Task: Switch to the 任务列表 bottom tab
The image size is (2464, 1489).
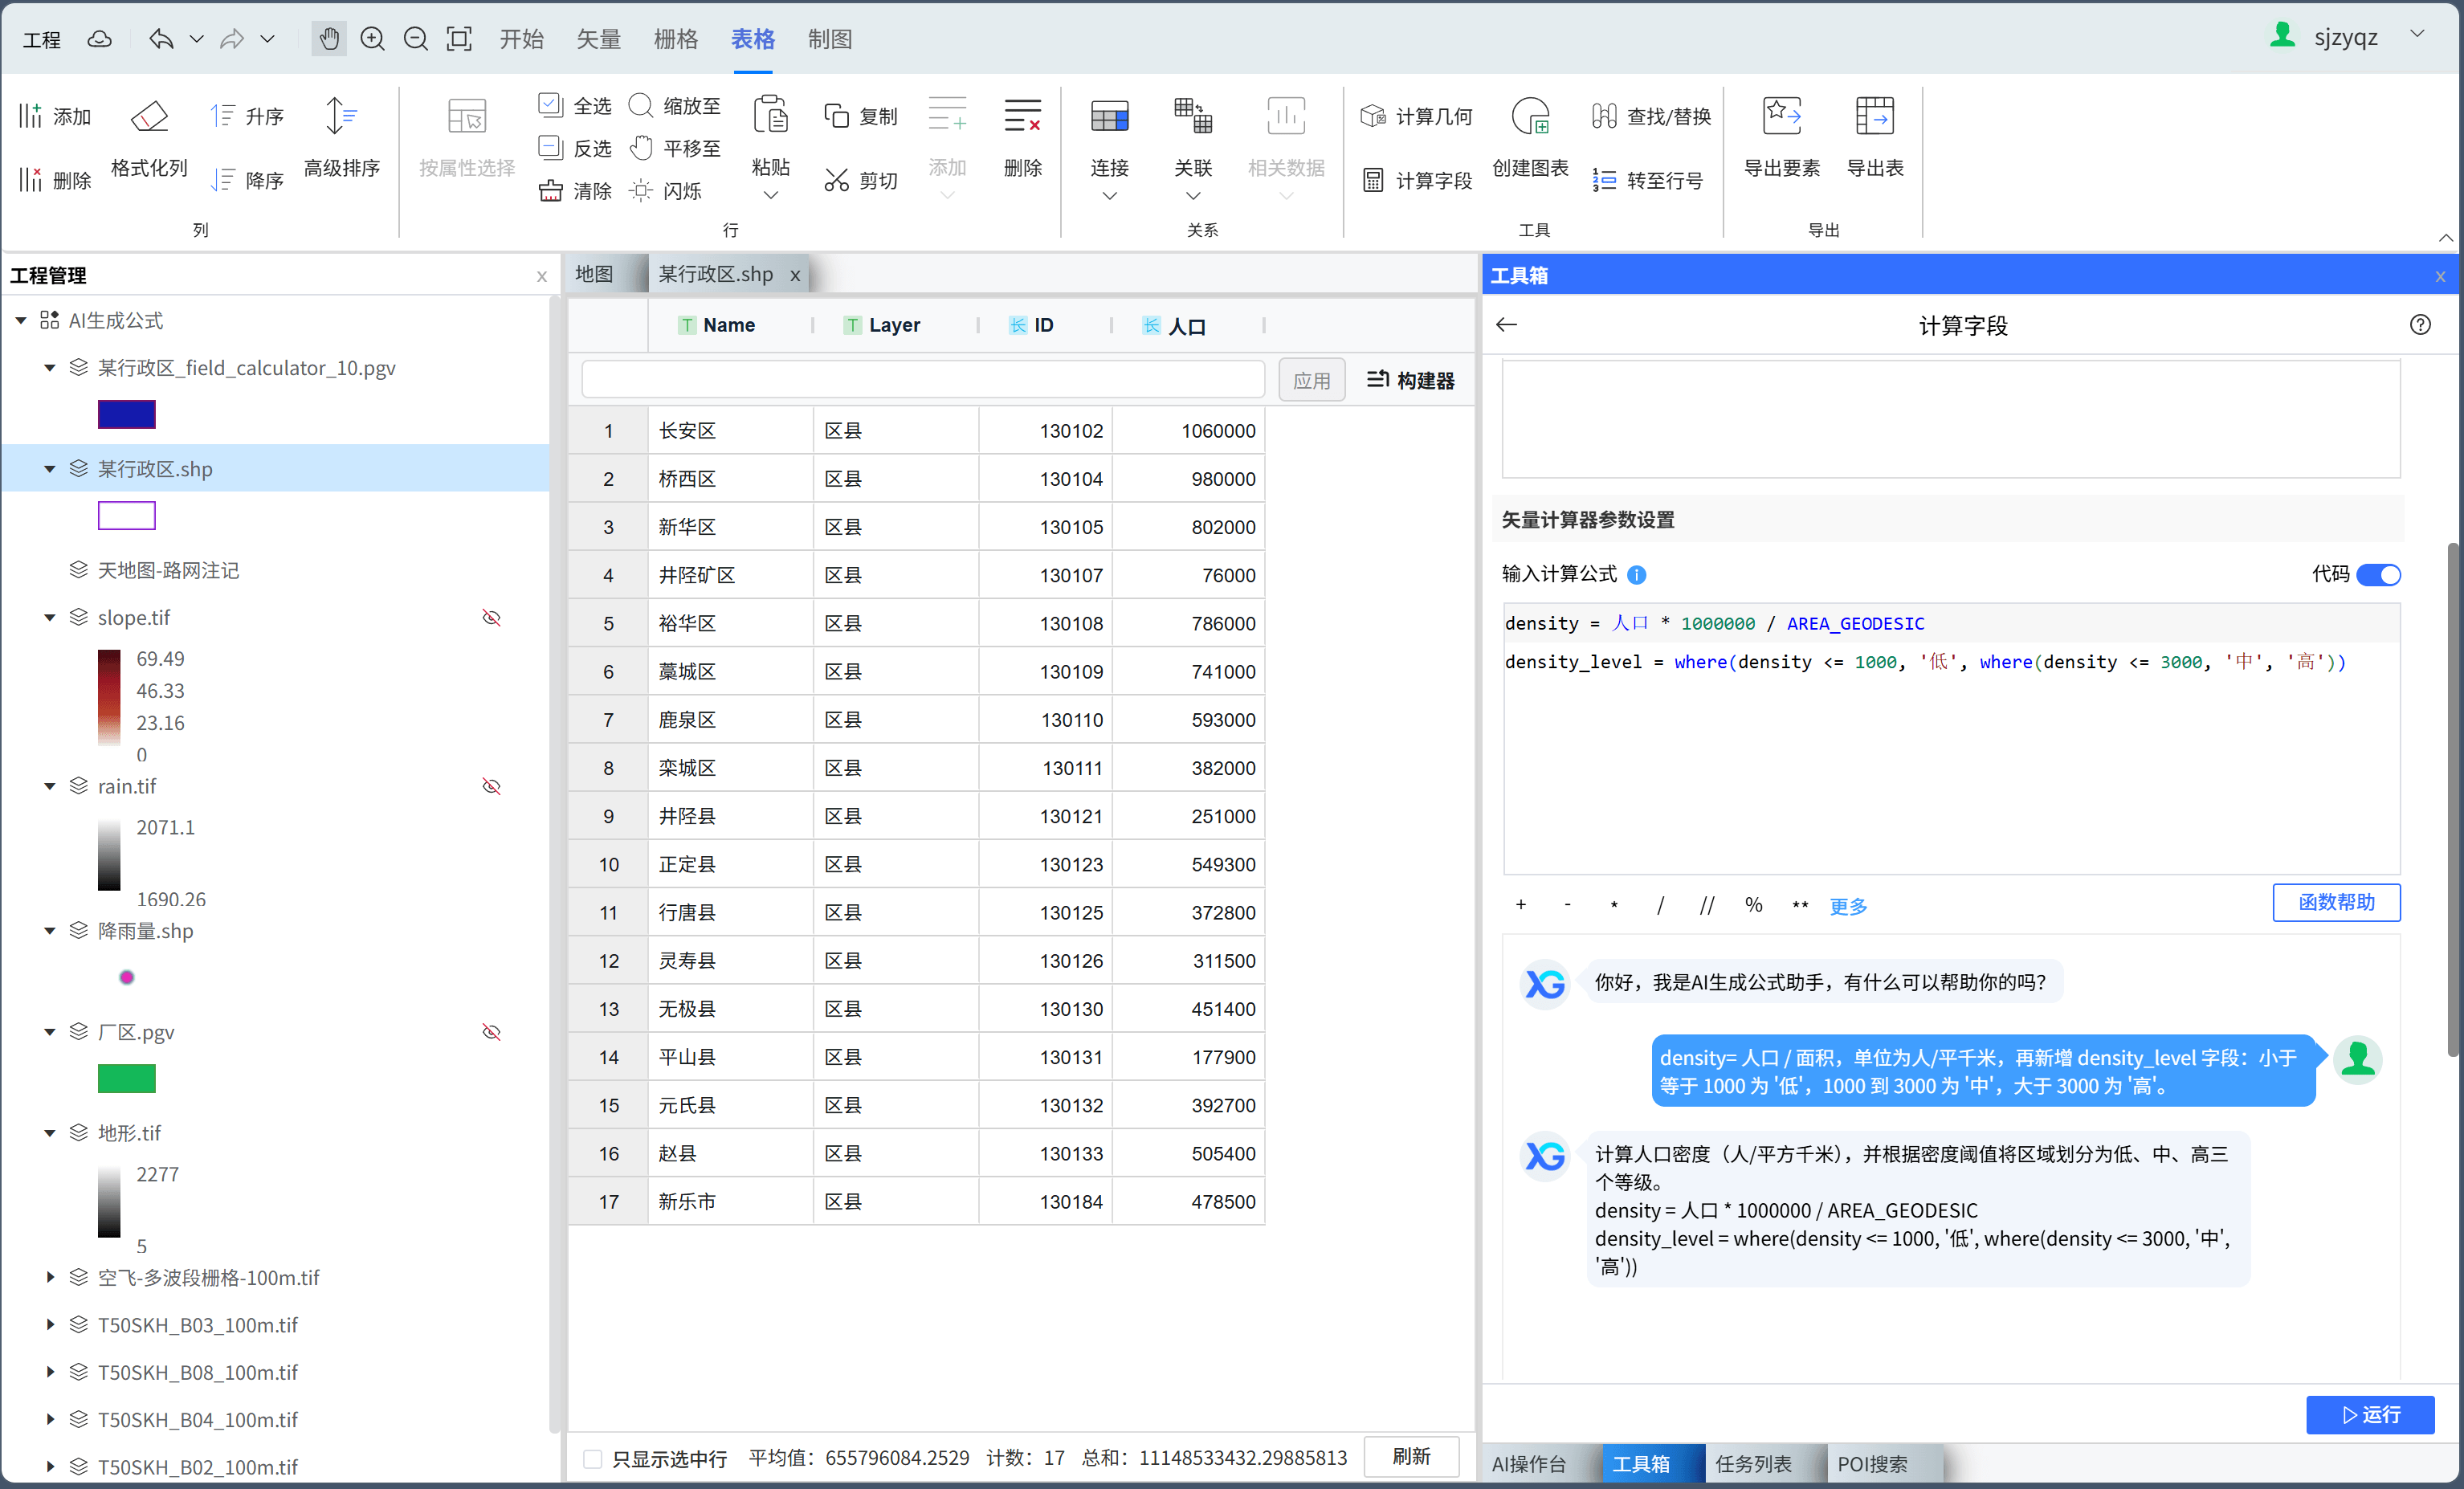Action: 1753,1464
